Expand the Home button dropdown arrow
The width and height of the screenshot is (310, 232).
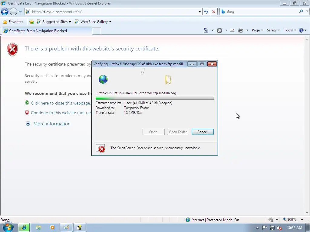coord(213,30)
